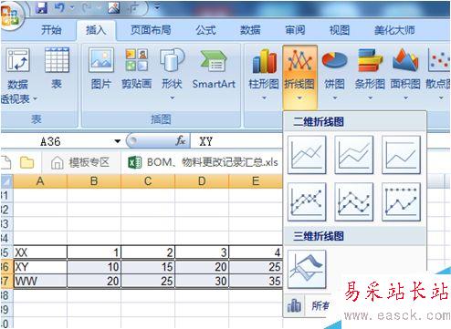Open the Name Box dropdown arrow
The width and height of the screenshot is (451, 329).
(118, 141)
